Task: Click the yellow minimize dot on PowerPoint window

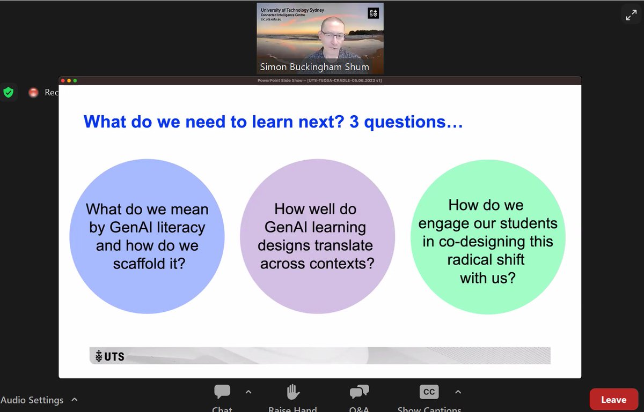Action: (x=69, y=80)
